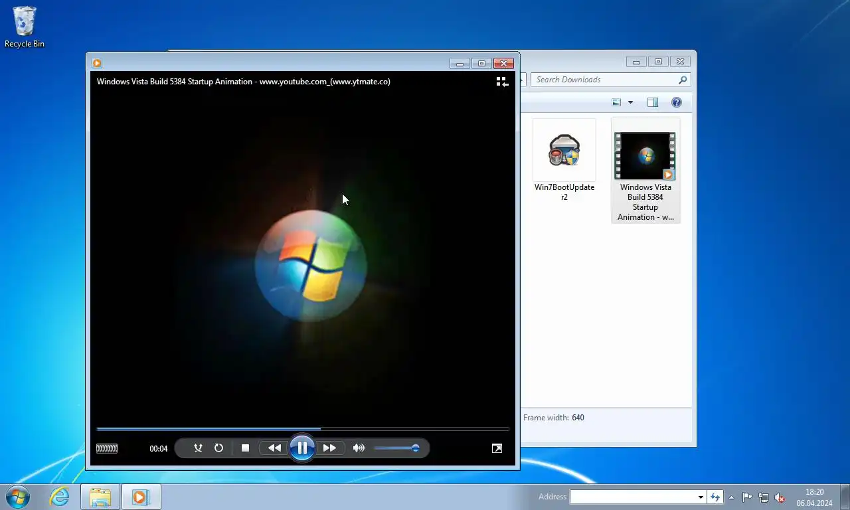Open the Windows Start menu
The height and width of the screenshot is (510, 850).
pyautogui.click(x=18, y=497)
